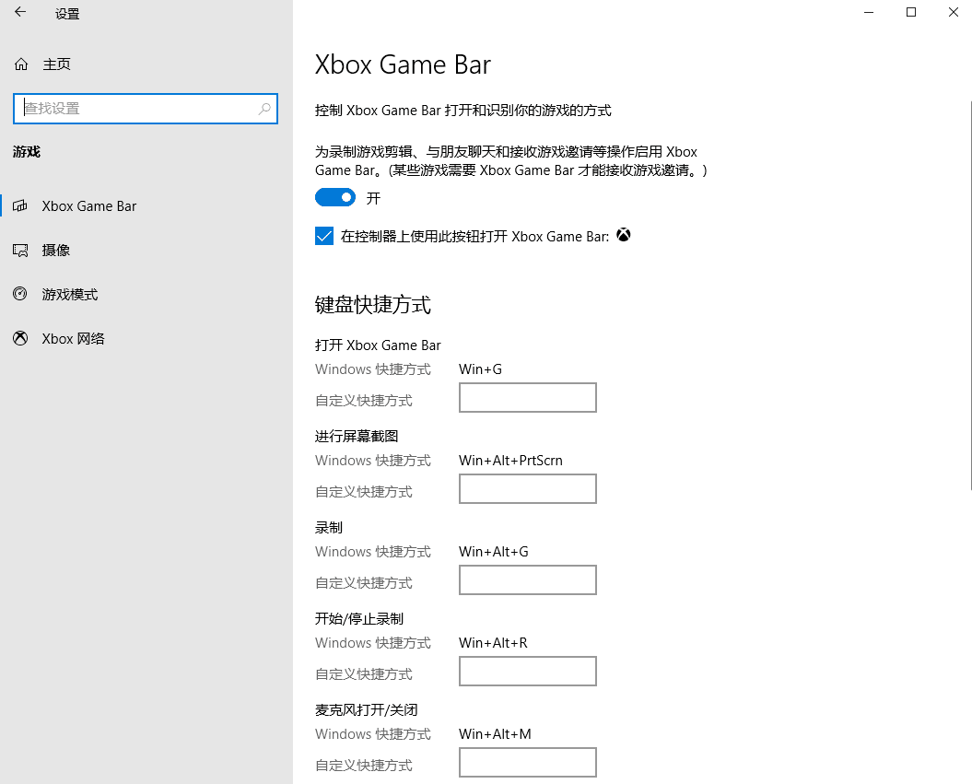Click the 摄像 capture sidebar icon
Image resolution: width=972 pixels, height=784 pixels.
click(x=20, y=250)
